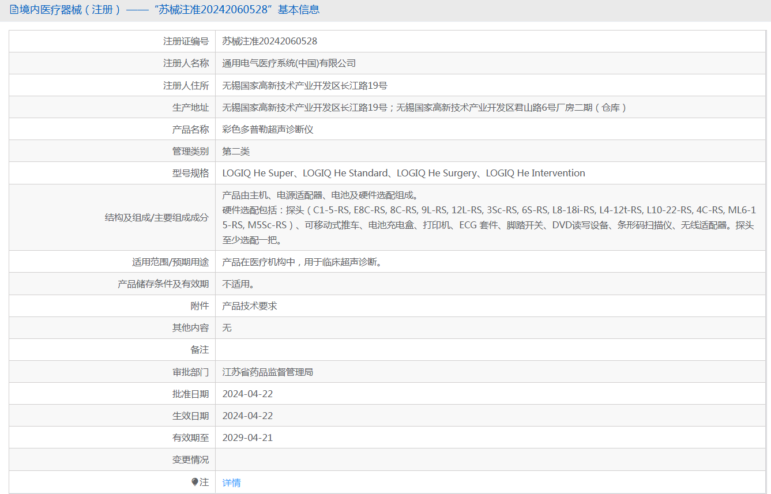Click the LOGIQ He Super model list value
Screen dimensions: 771x494
point(404,173)
